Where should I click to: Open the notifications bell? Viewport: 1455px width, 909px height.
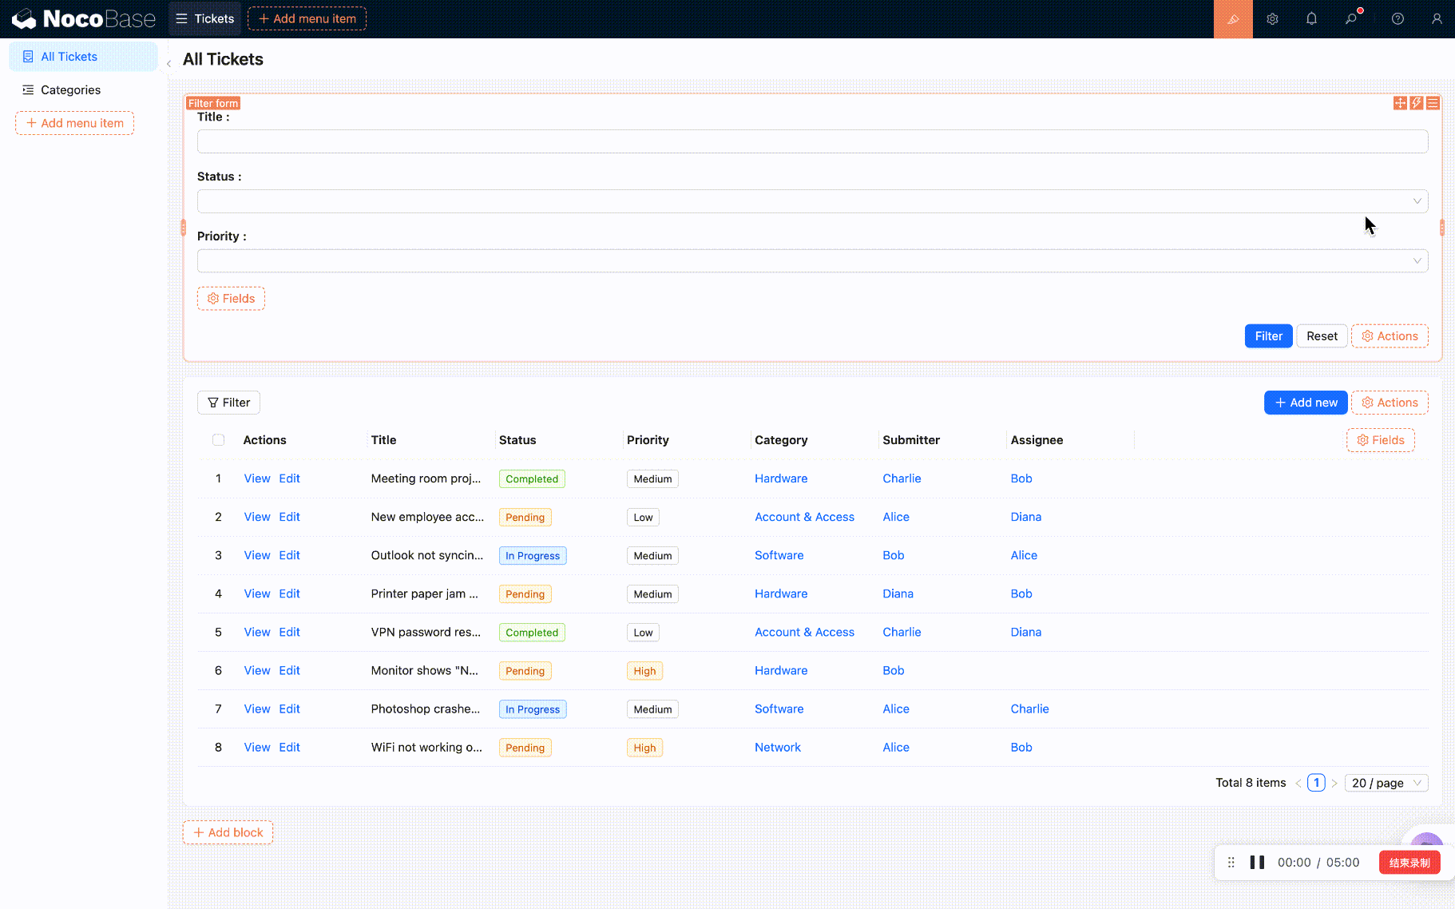[x=1311, y=19]
